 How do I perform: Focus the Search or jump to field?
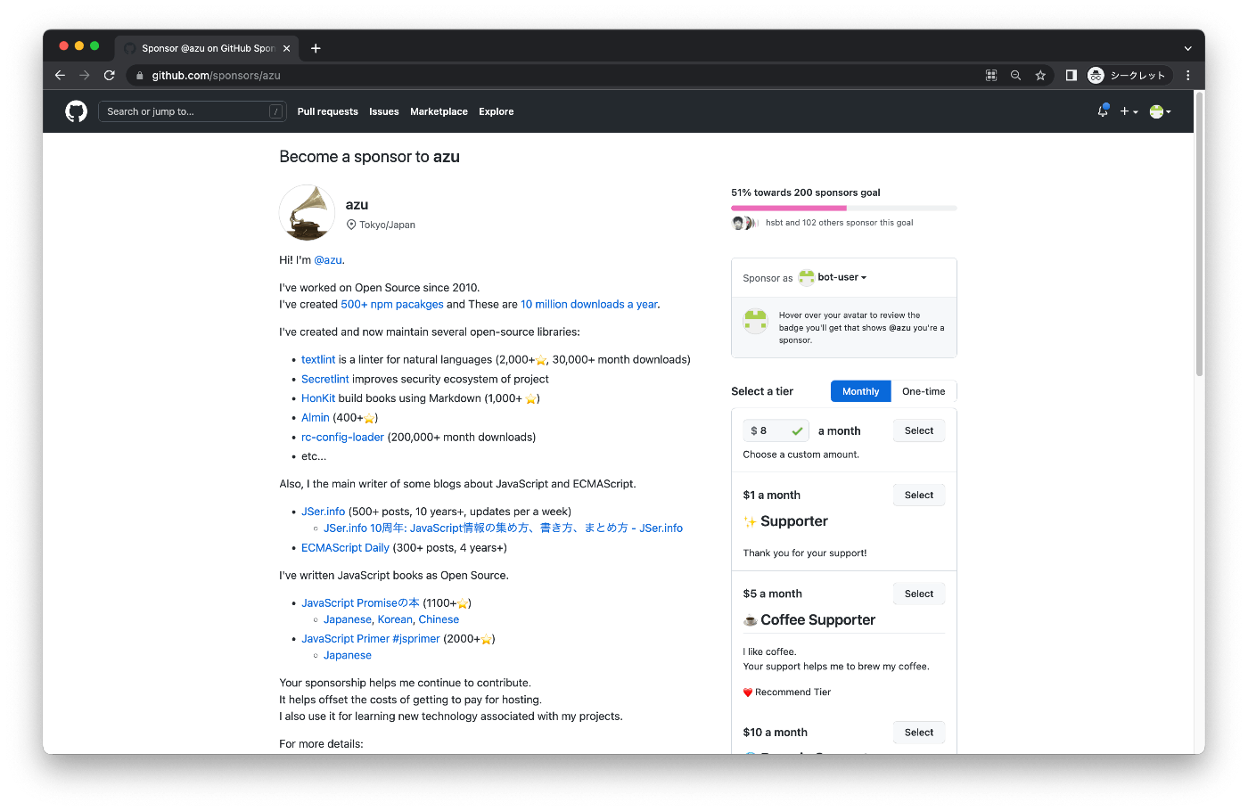(193, 111)
